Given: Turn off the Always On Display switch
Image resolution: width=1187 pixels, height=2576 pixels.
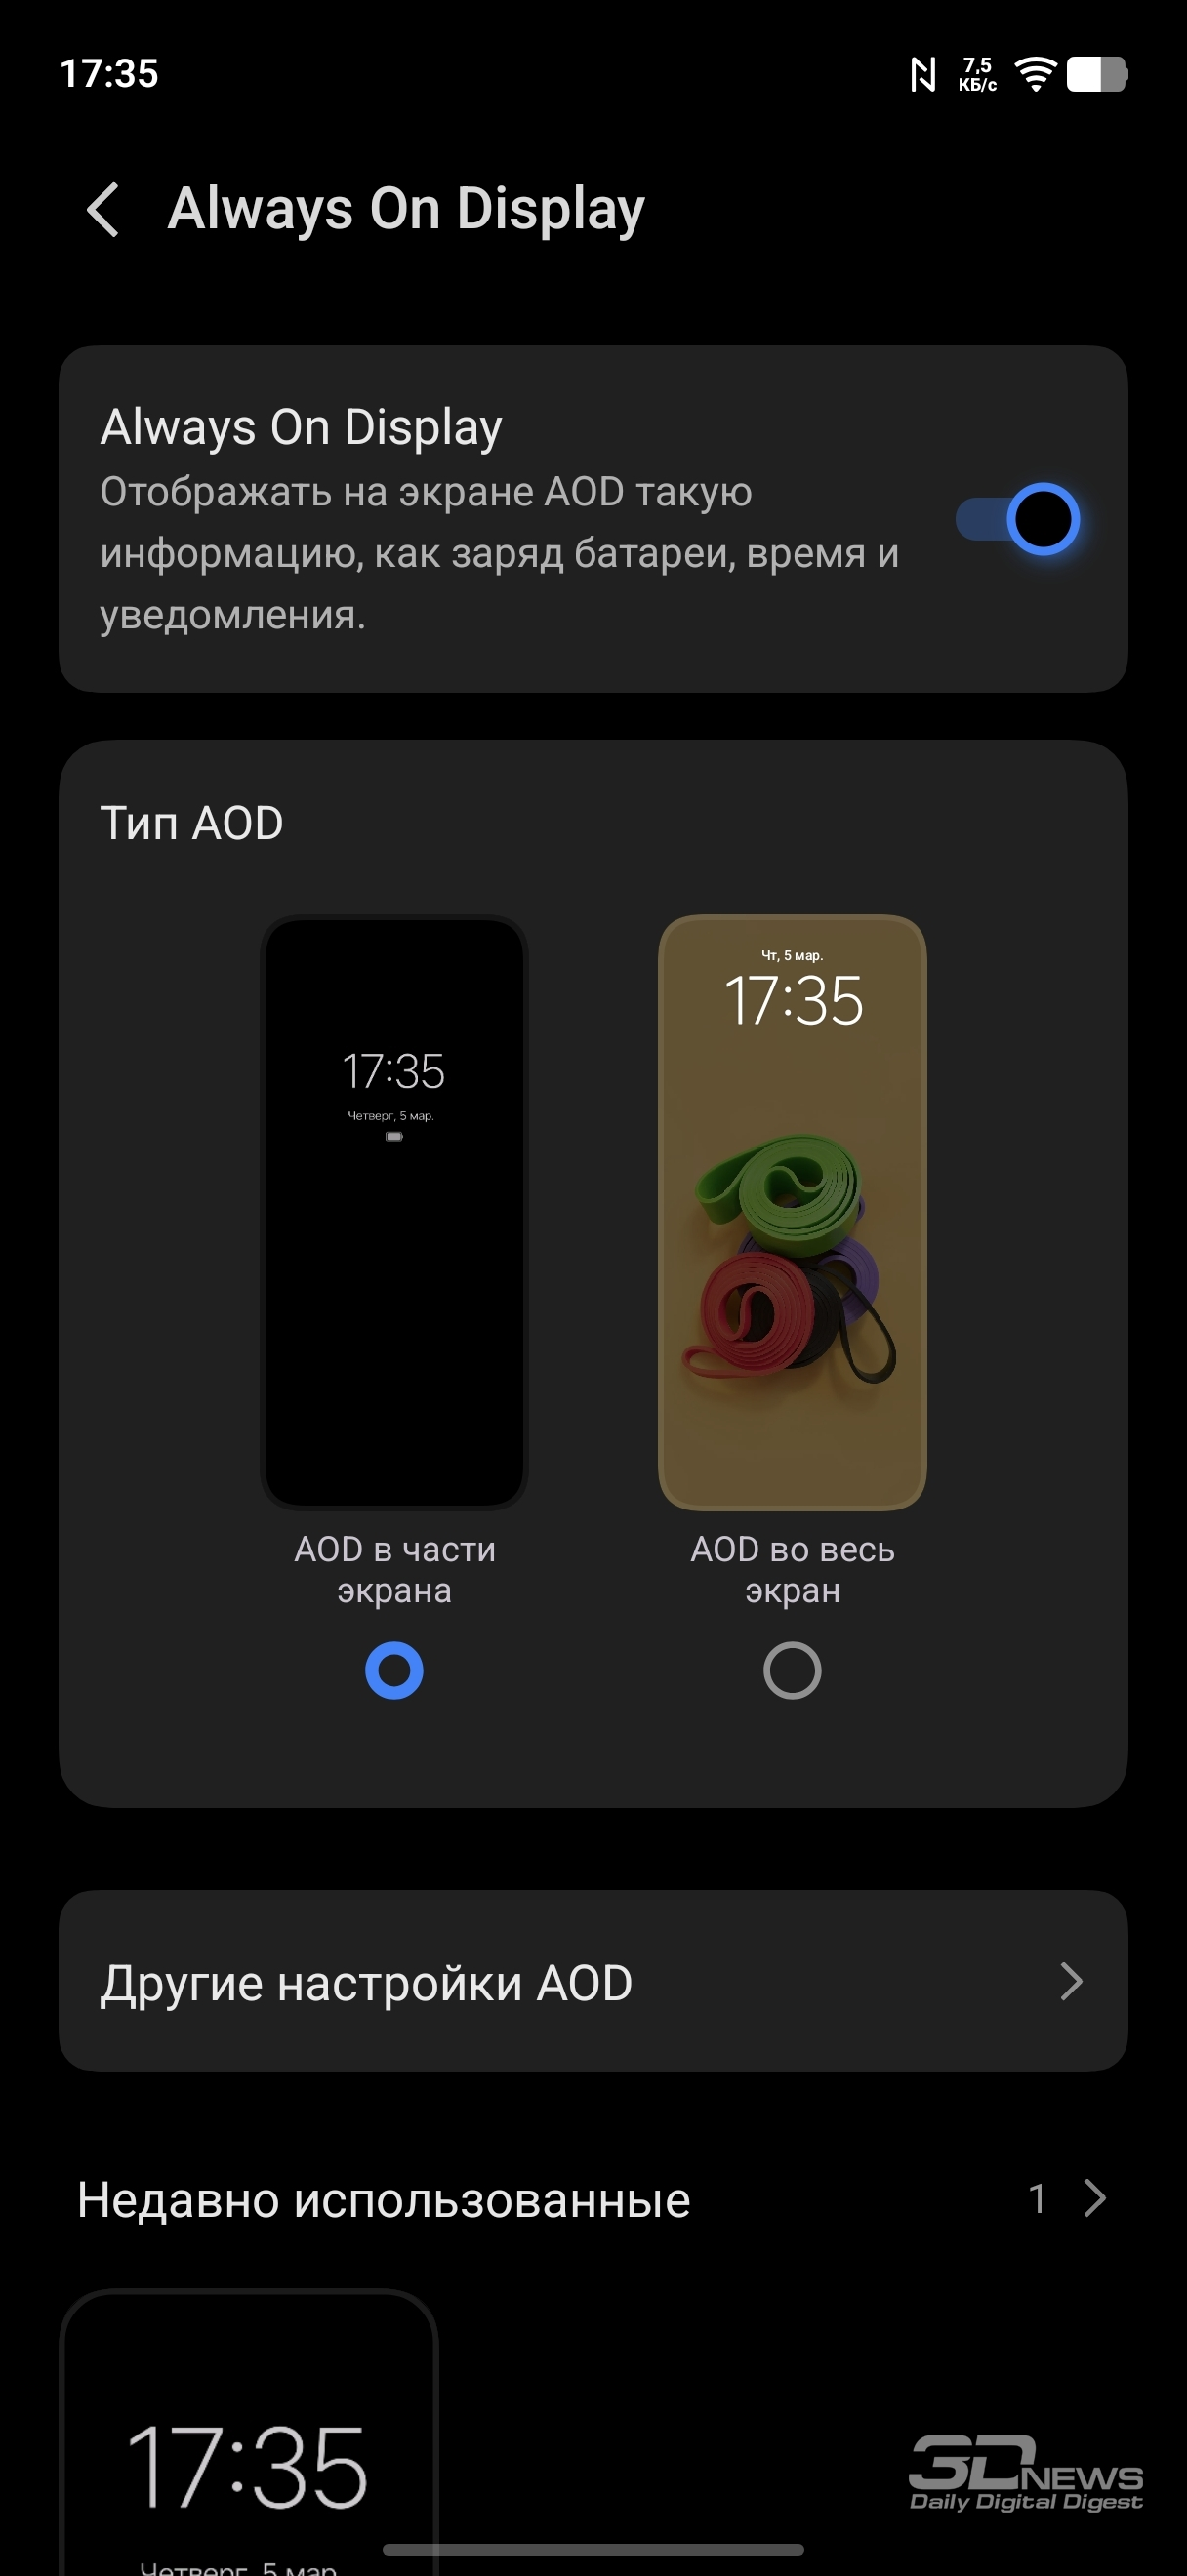Looking at the screenshot, I should pos(1017,519).
